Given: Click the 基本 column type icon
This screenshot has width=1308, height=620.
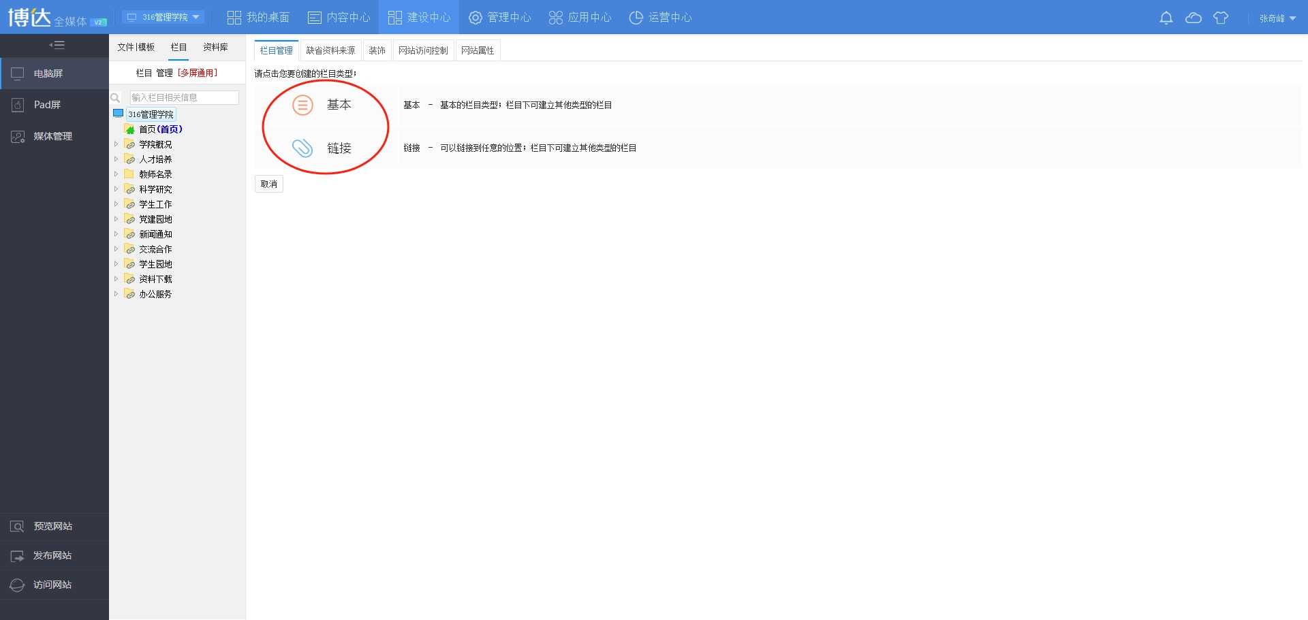Looking at the screenshot, I should (302, 105).
